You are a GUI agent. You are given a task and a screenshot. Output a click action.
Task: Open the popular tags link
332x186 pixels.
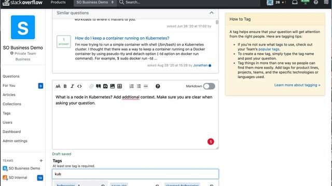coord(269,49)
